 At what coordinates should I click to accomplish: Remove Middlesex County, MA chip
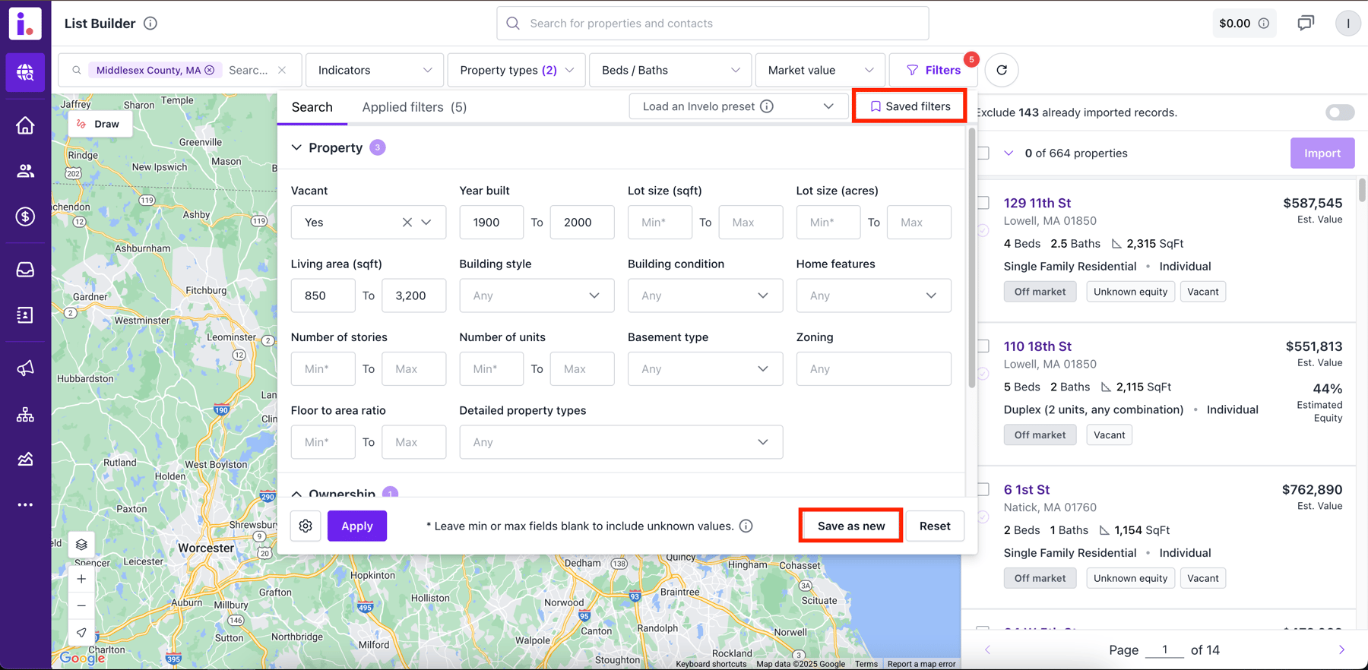(x=210, y=70)
